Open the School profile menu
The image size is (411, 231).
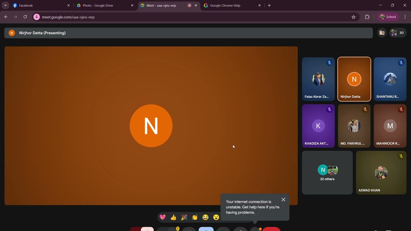388,17
